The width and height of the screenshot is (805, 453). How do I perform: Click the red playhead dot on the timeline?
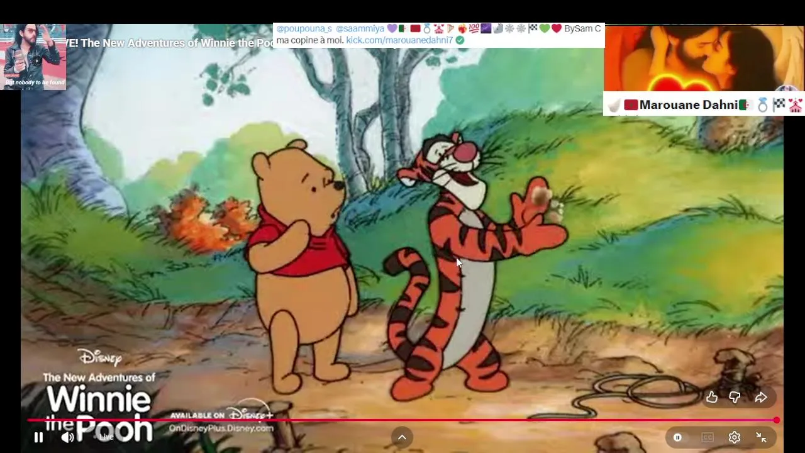click(777, 420)
